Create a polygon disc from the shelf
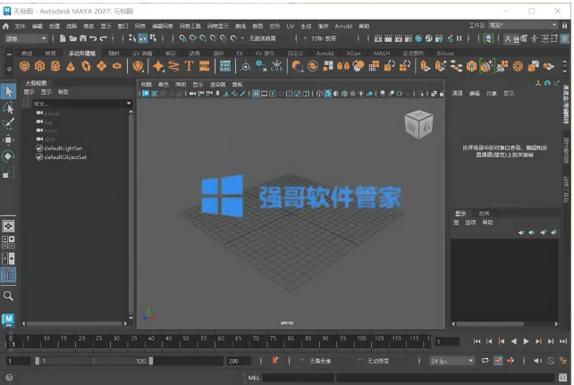The image size is (574, 385). coord(117,66)
